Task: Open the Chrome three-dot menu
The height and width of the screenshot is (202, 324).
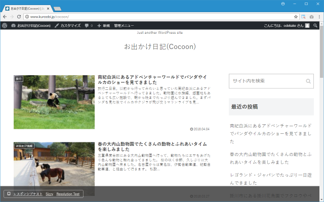Action: [319, 17]
